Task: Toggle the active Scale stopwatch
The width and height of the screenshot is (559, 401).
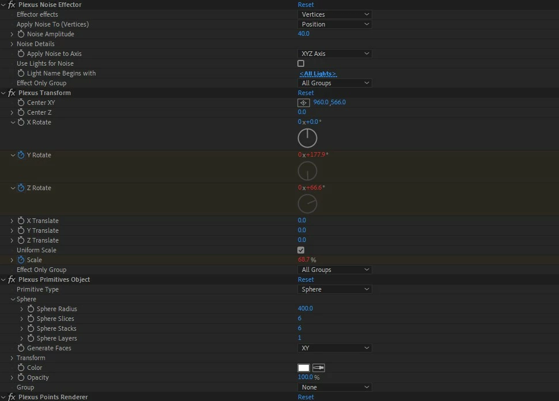Action: 21,260
